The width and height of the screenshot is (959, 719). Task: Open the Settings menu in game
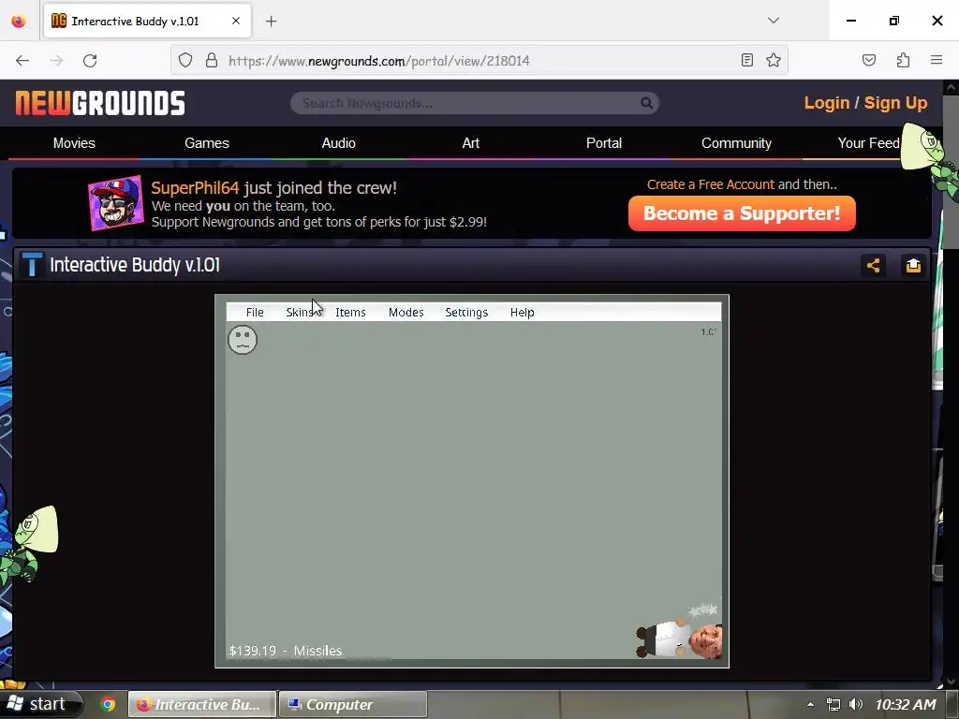click(466, 313)
